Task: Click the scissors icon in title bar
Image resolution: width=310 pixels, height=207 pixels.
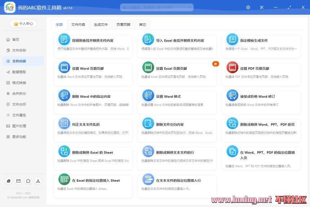Action: point(262,8)
